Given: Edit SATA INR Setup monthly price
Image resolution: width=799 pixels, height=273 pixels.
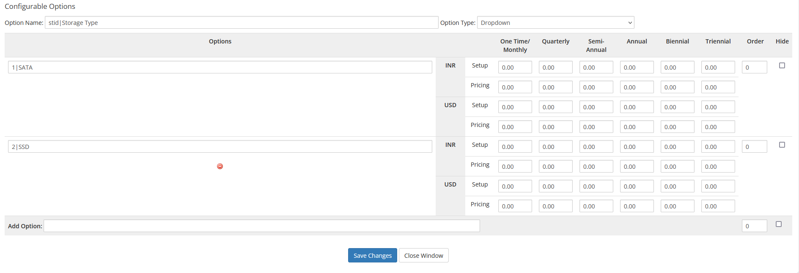Looking at the screenshot, I should tap(515, 67).
